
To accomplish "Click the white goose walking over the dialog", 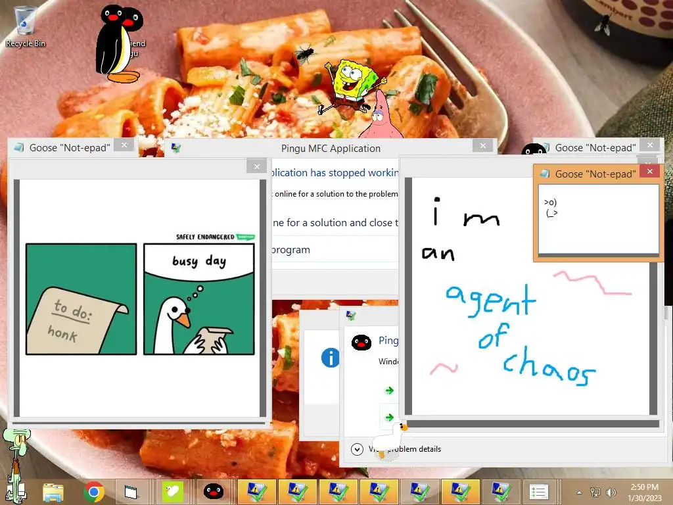I will pyautogui.click(x=389, y=439).
